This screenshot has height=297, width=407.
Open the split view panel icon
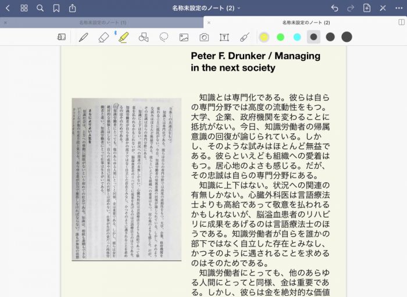(x=401, y=23)
